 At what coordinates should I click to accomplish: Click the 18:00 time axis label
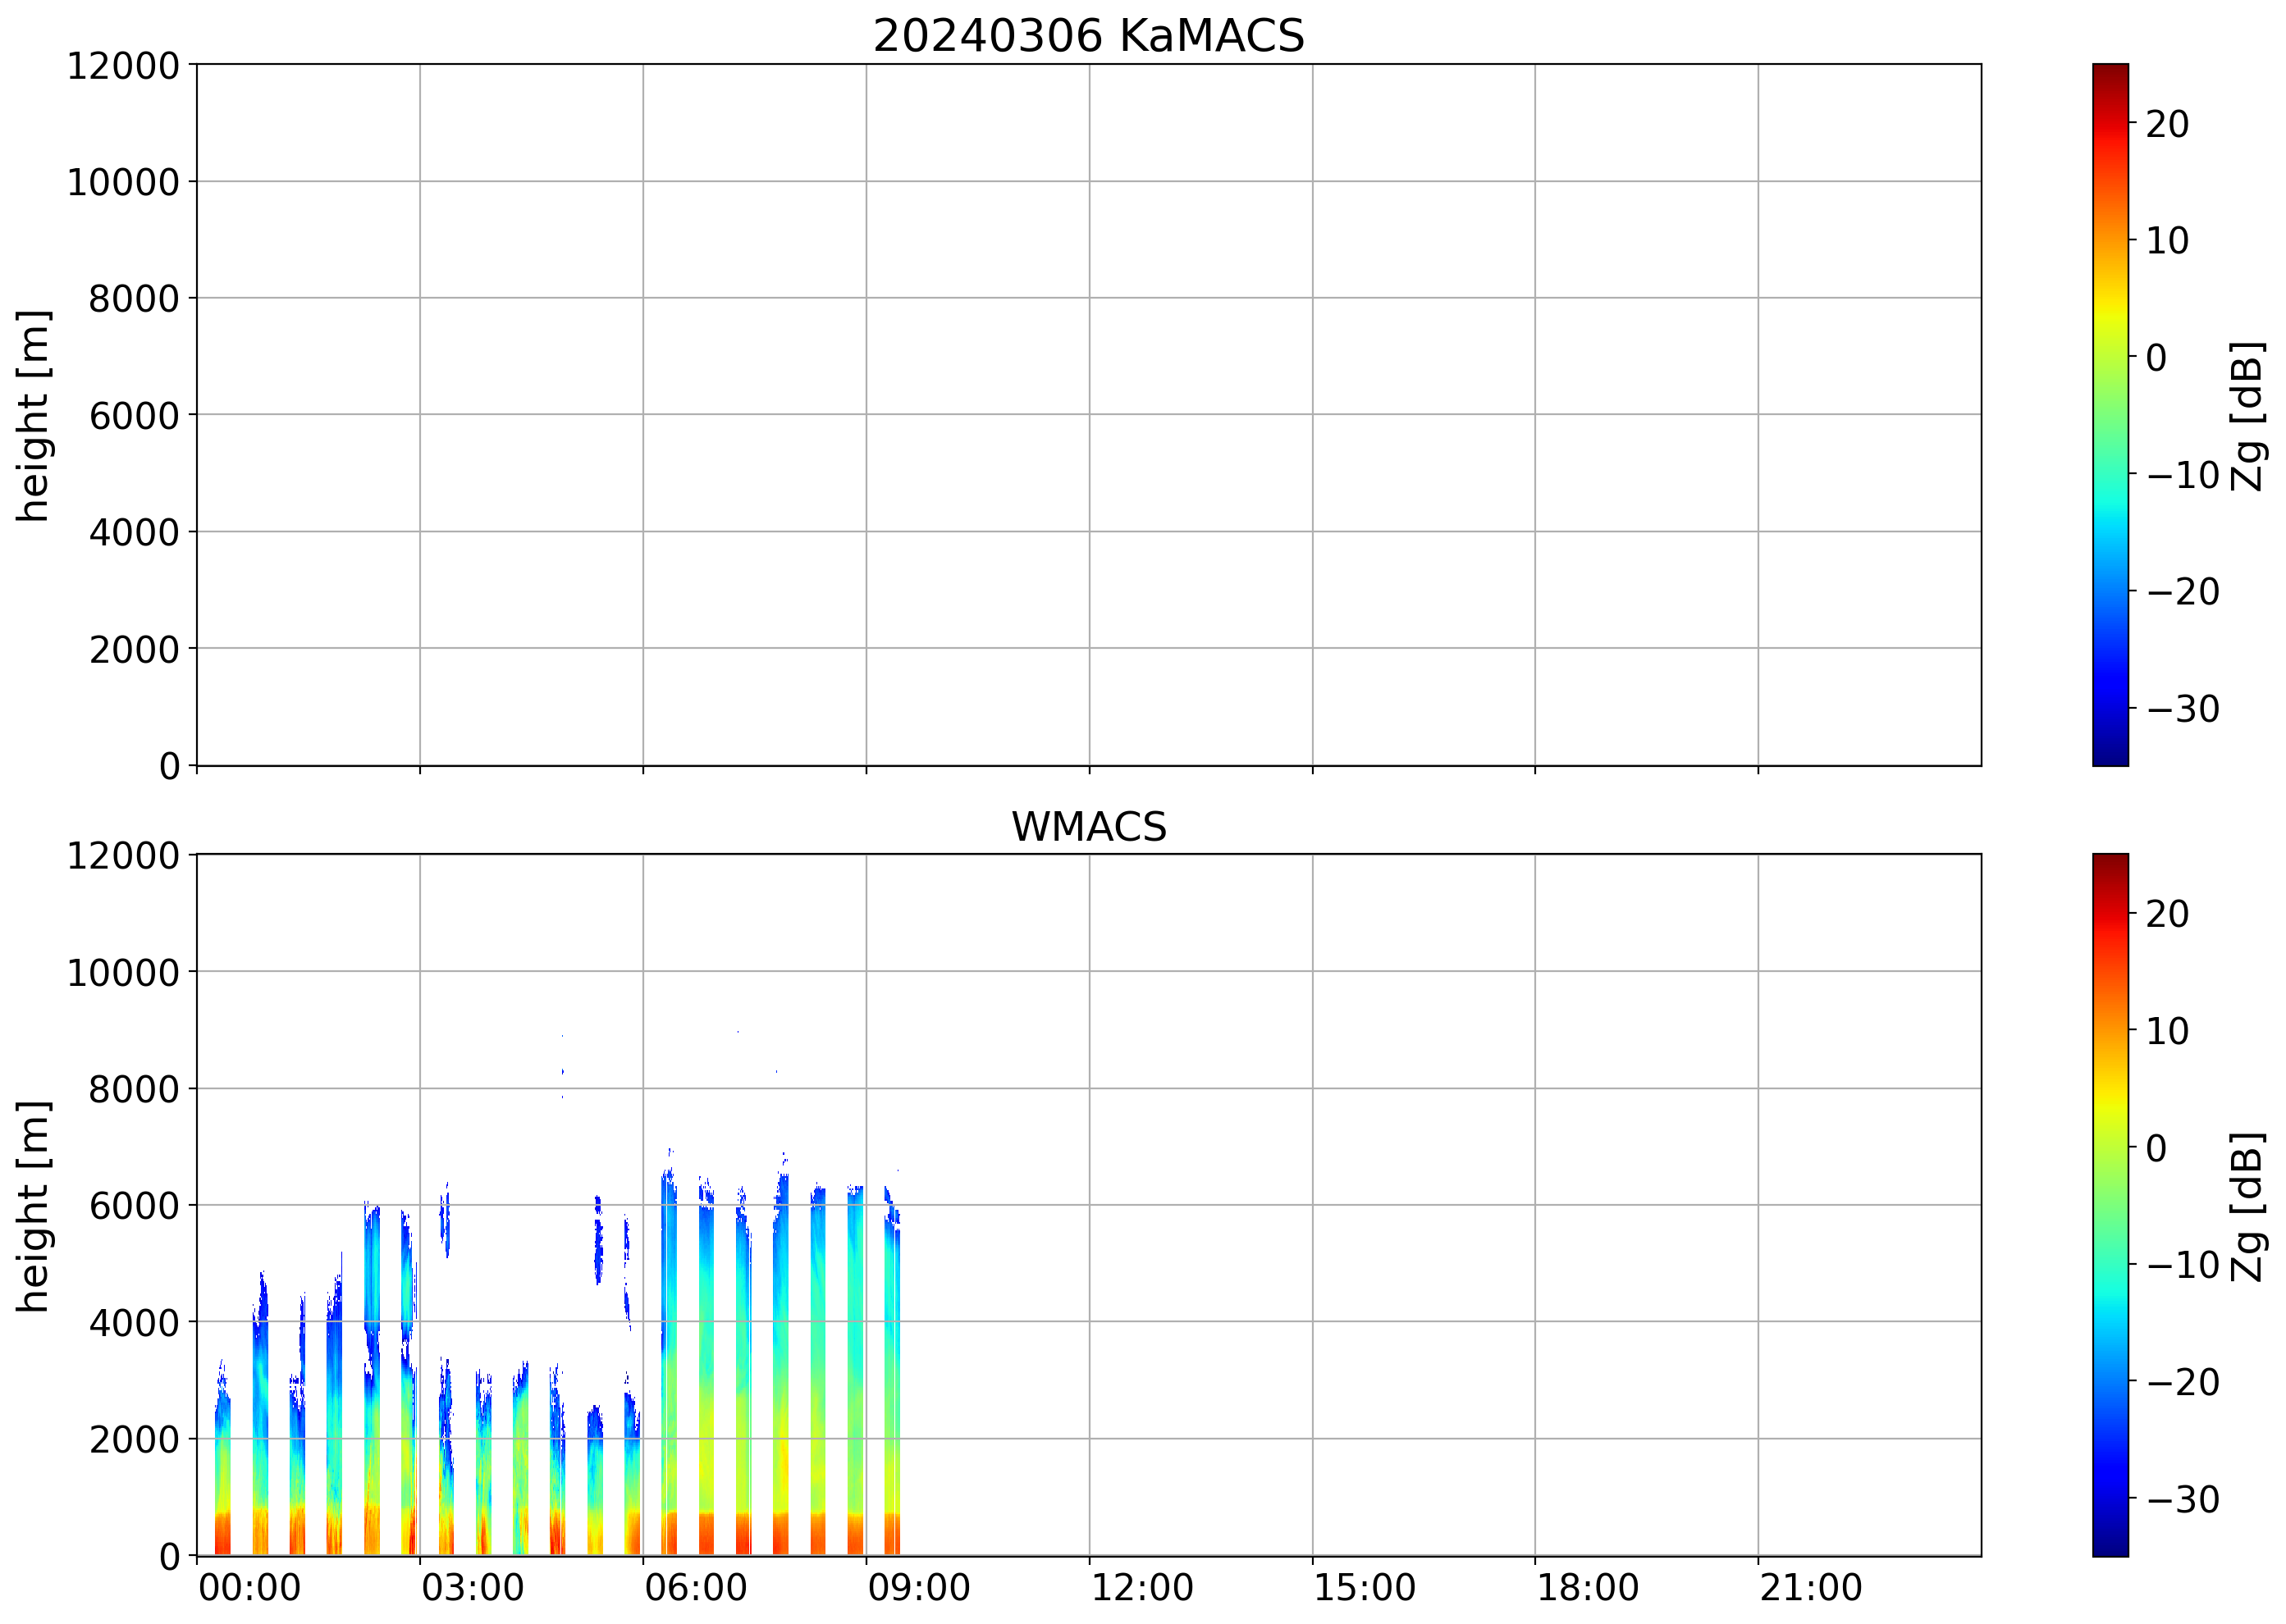[x=1588, y=1588]
